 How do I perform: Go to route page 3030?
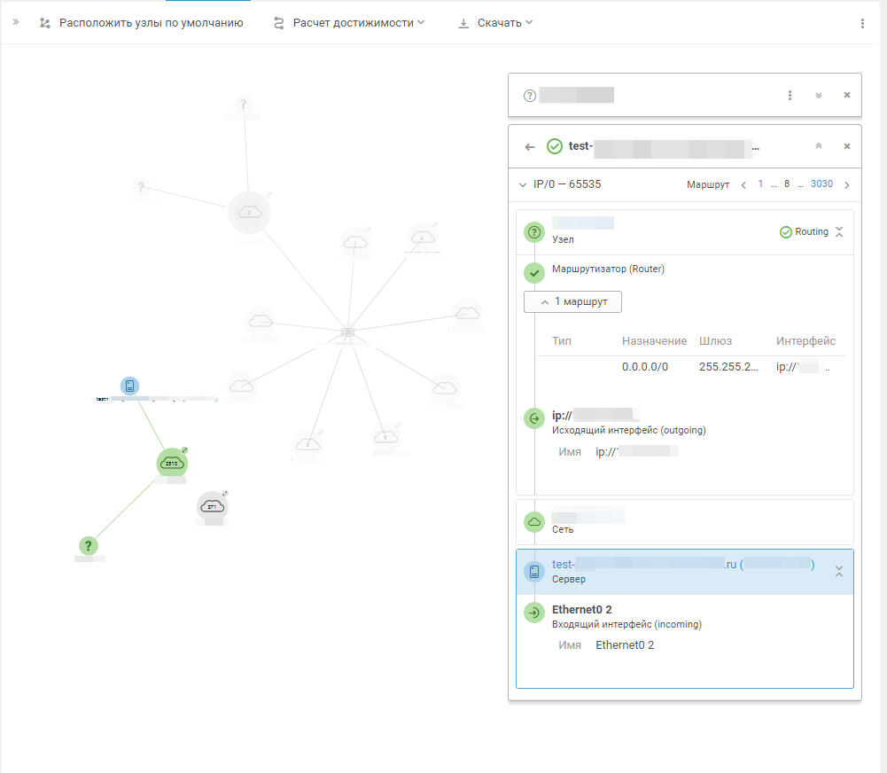coord(821,183)
